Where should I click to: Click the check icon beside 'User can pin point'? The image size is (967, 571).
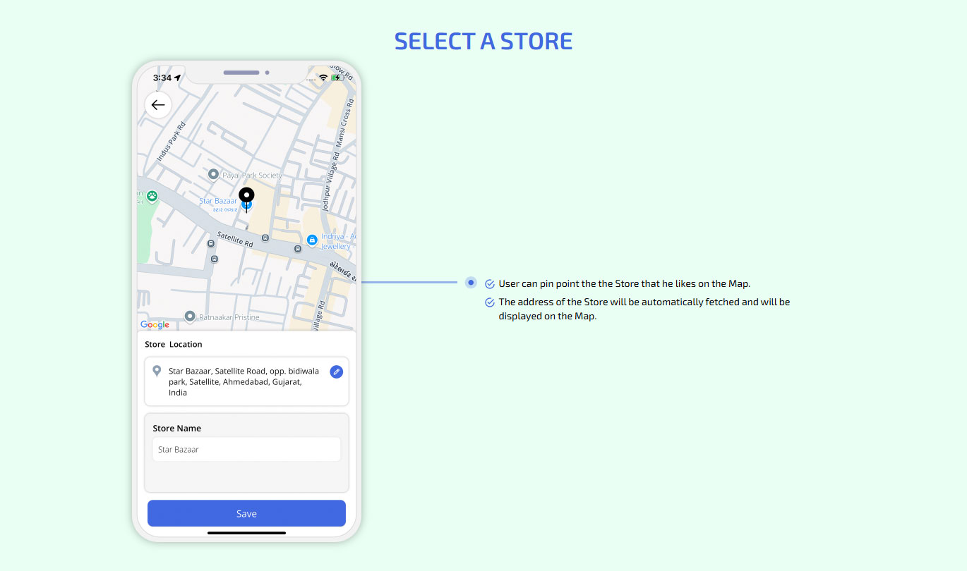(x=490, y=284)
